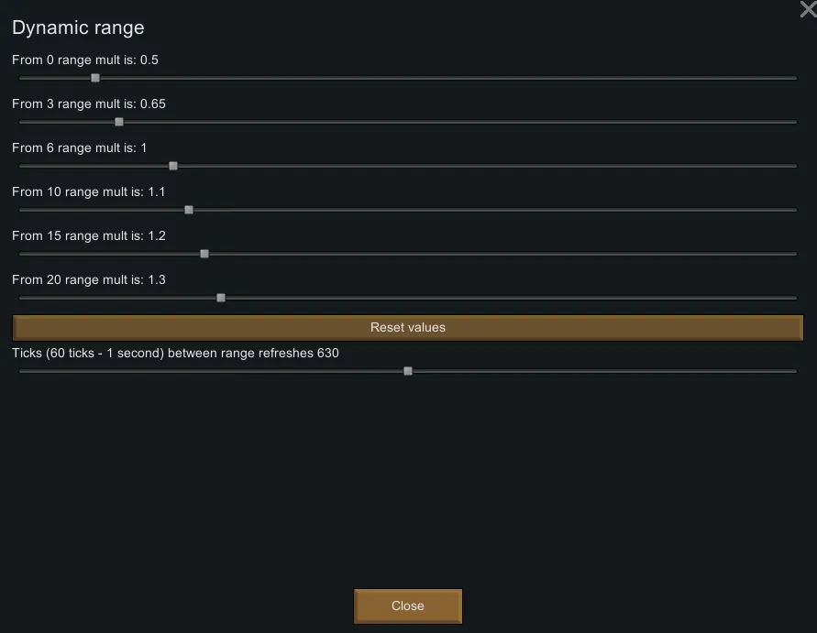
Task: Click the "From 10 range mult is: 1.1" label
Action: [x=89, y=192]
